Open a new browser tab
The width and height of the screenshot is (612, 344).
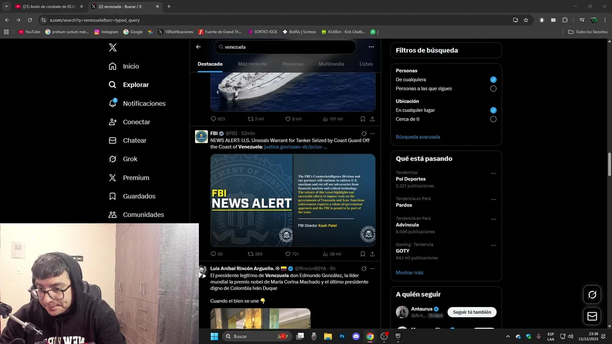click(x=169, y=7)
